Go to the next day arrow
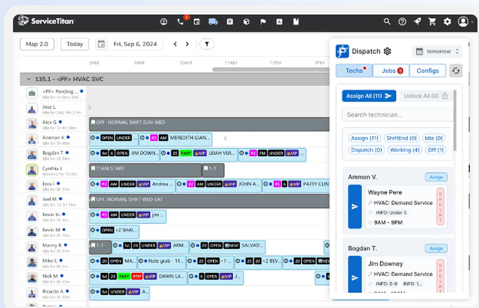This screenshot has height=308, width=479. click(x=187, y=44)
